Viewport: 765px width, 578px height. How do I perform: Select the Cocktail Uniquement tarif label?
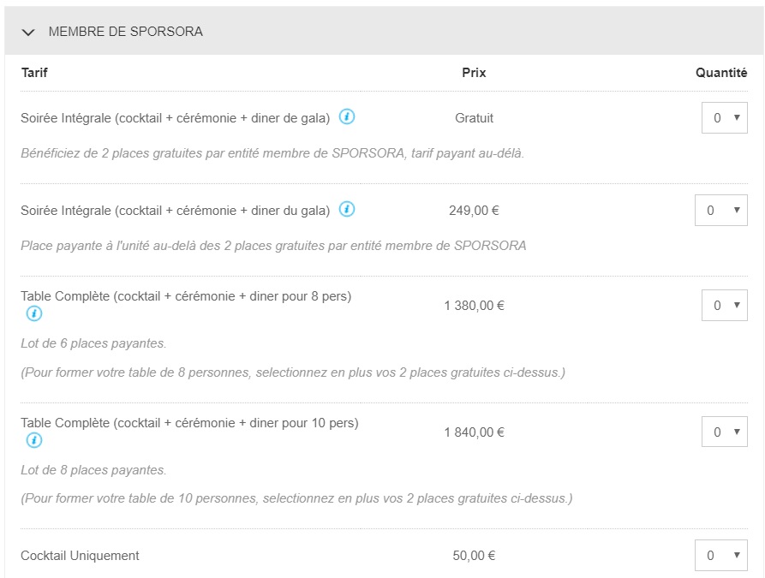[80, 556]
